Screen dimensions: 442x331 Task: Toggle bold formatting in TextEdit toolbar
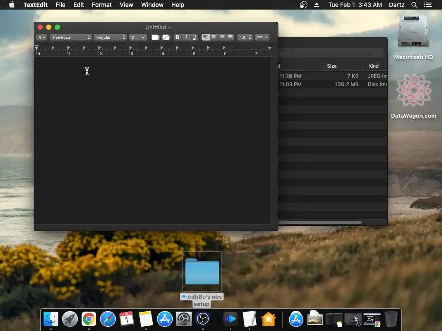coord(177,37)
